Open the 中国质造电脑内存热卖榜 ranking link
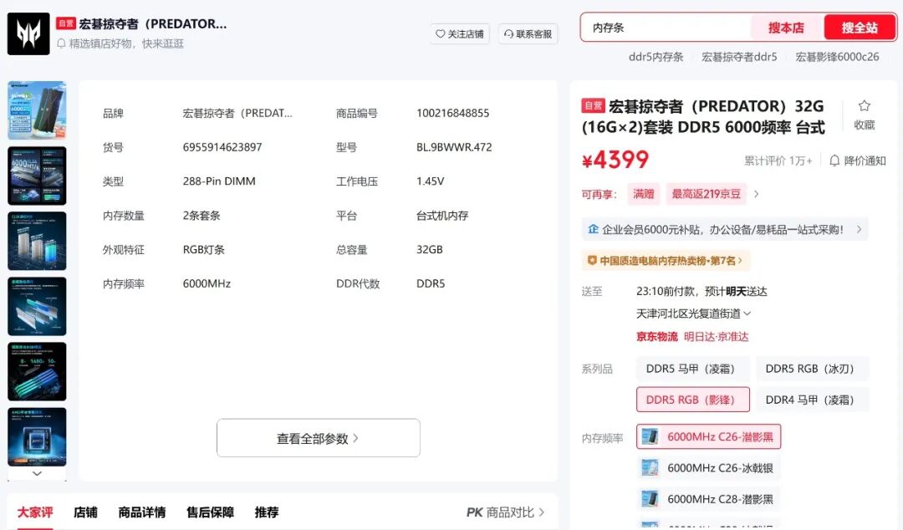The width and height of the screenshot is (903, 530). (666, 260)
